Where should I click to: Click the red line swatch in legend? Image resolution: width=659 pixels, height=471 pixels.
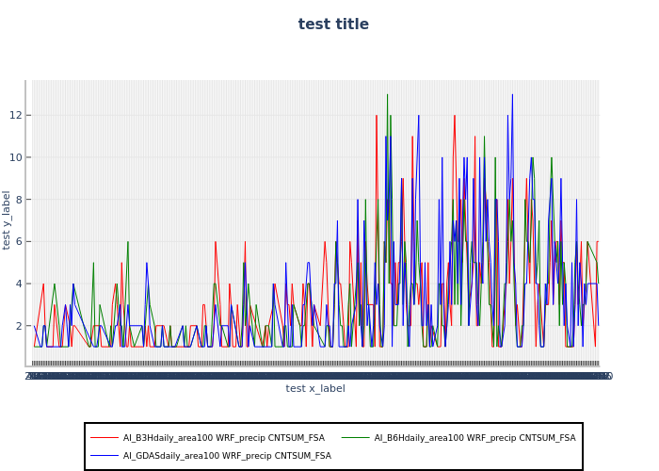104,438
